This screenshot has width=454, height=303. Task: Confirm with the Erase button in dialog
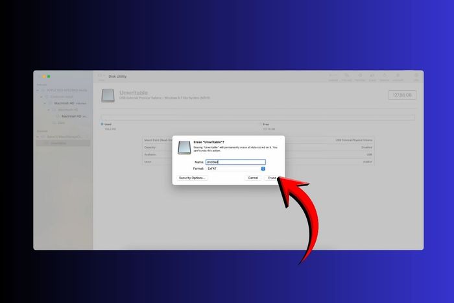click(x=272, y=178)
